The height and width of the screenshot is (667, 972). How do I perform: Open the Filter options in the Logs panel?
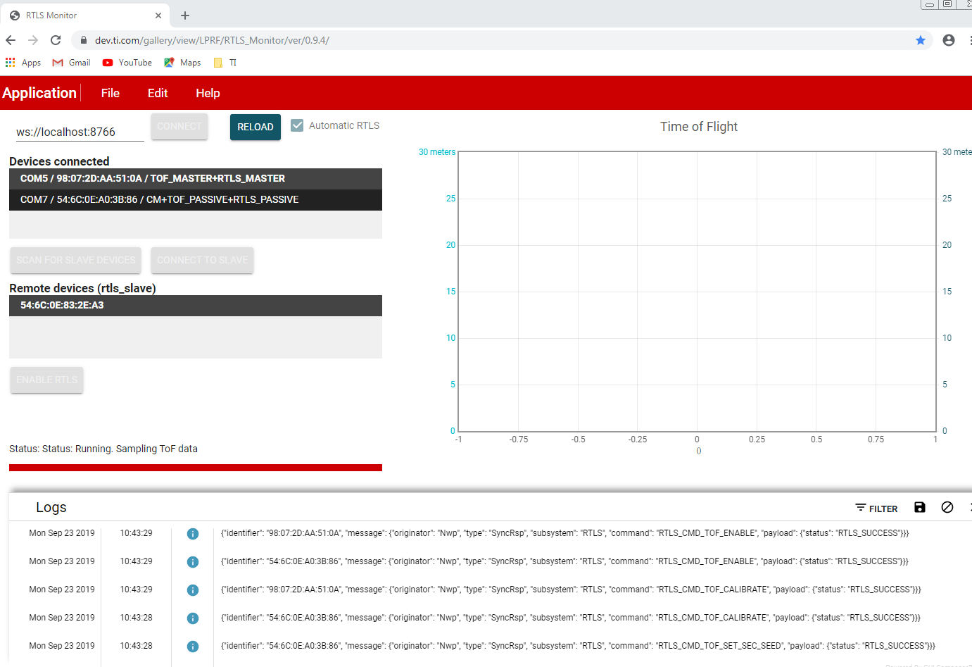pyautogui.click(x=876, y=508)
